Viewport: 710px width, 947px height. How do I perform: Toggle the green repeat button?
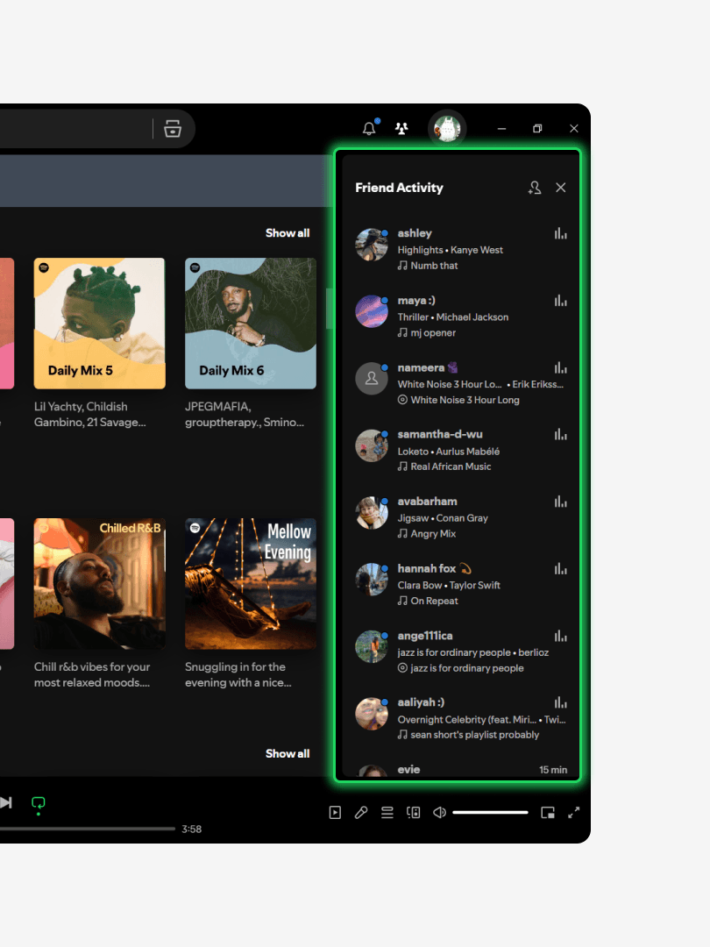(38, 802)
